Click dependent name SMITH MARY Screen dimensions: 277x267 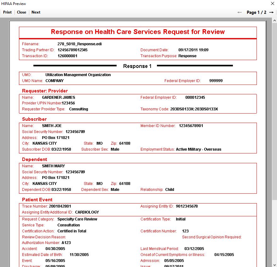pos(53,166)
